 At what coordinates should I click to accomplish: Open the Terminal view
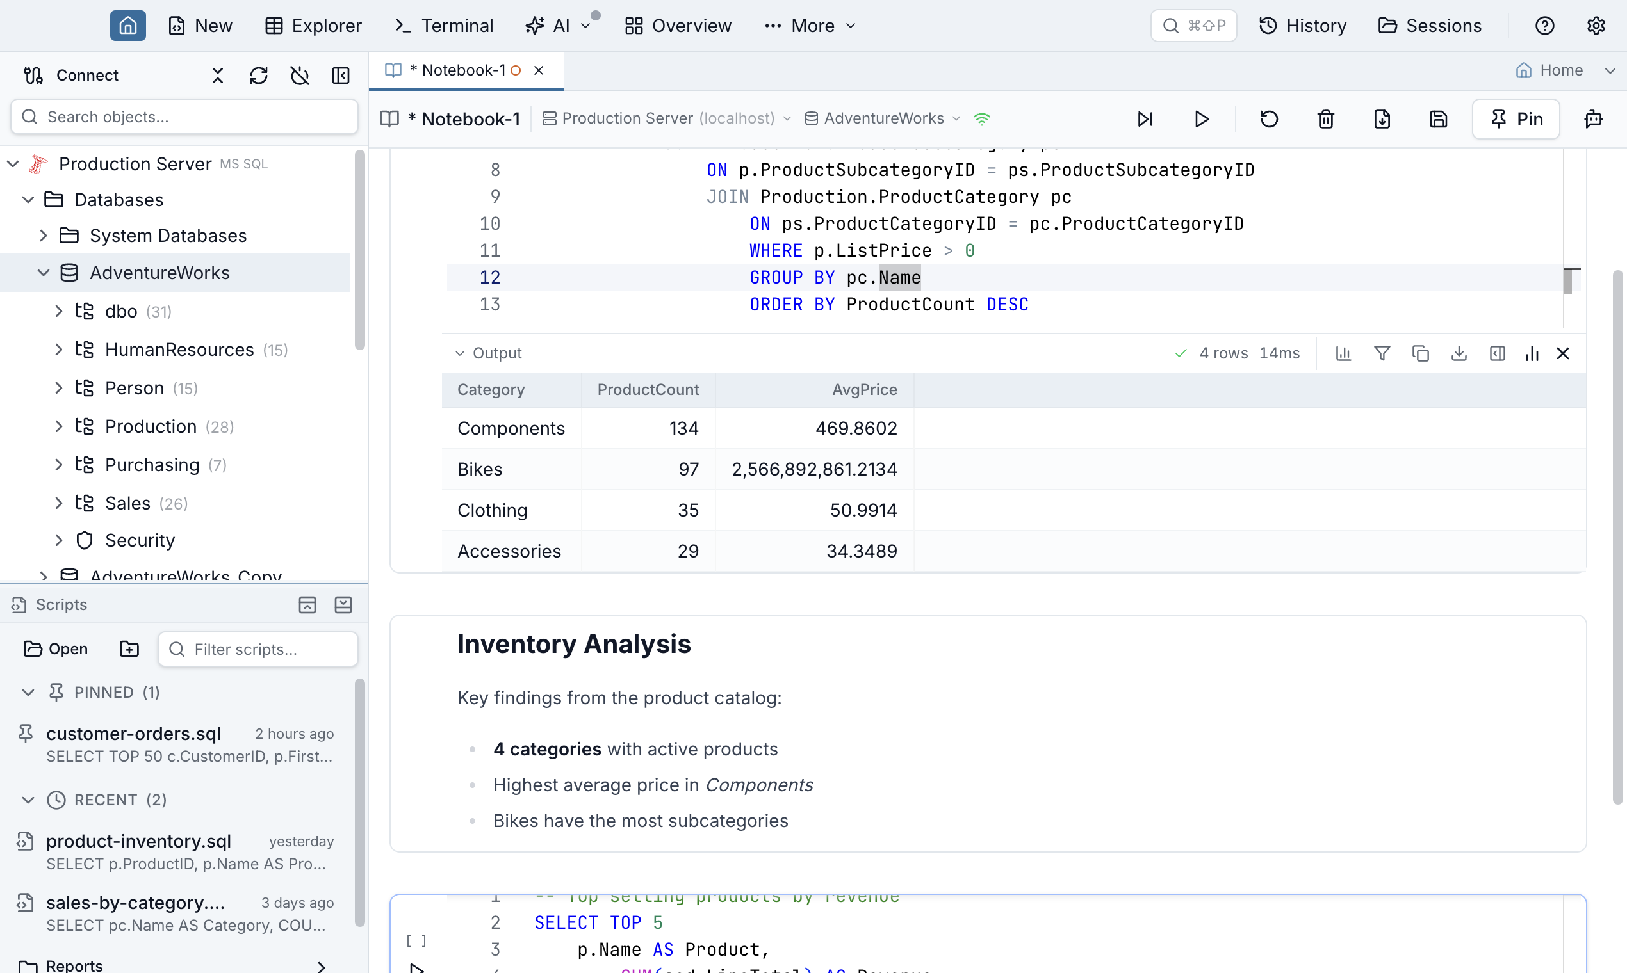coord(443,26)
